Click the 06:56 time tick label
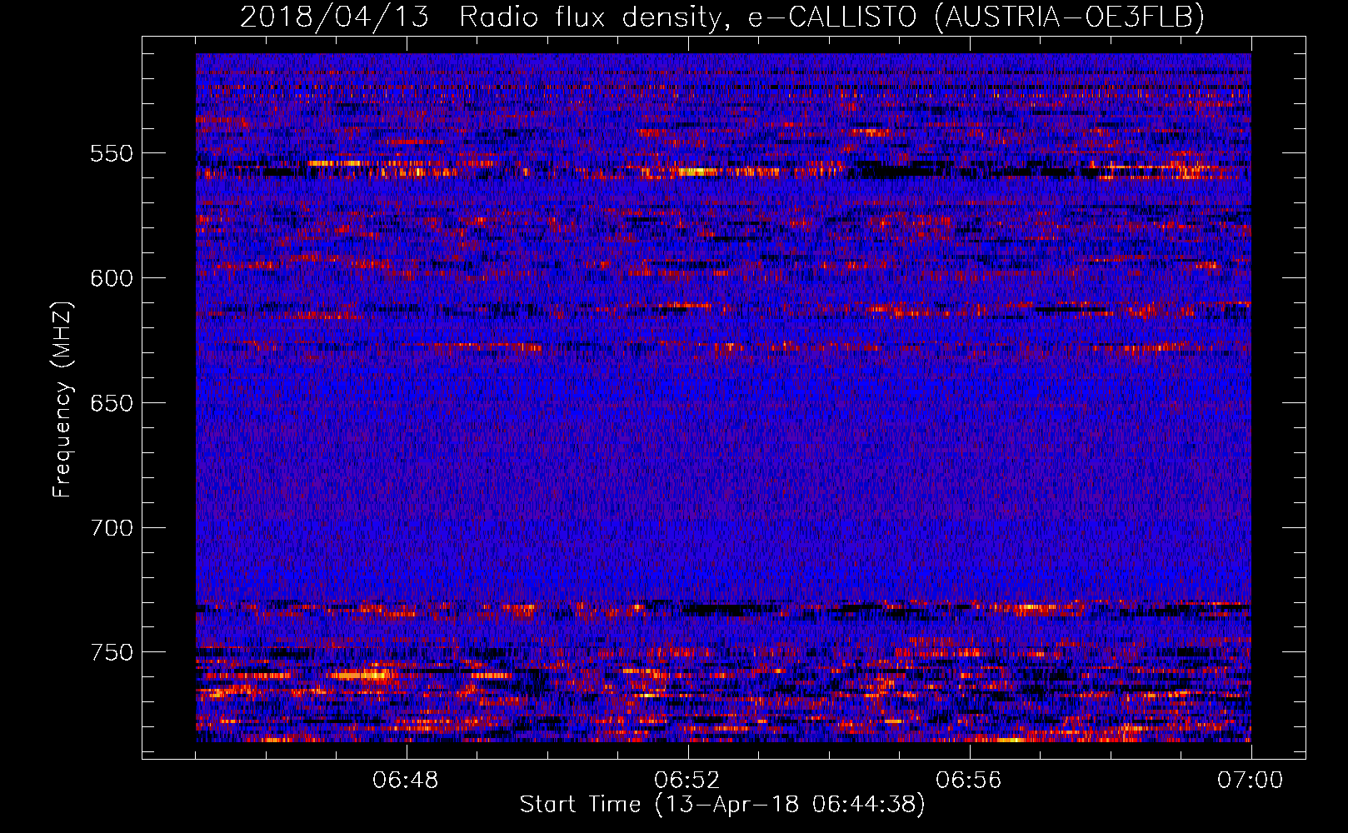The width and height of the screenshot is (1348, 833). pyautogui.click(x=969, y=781)
